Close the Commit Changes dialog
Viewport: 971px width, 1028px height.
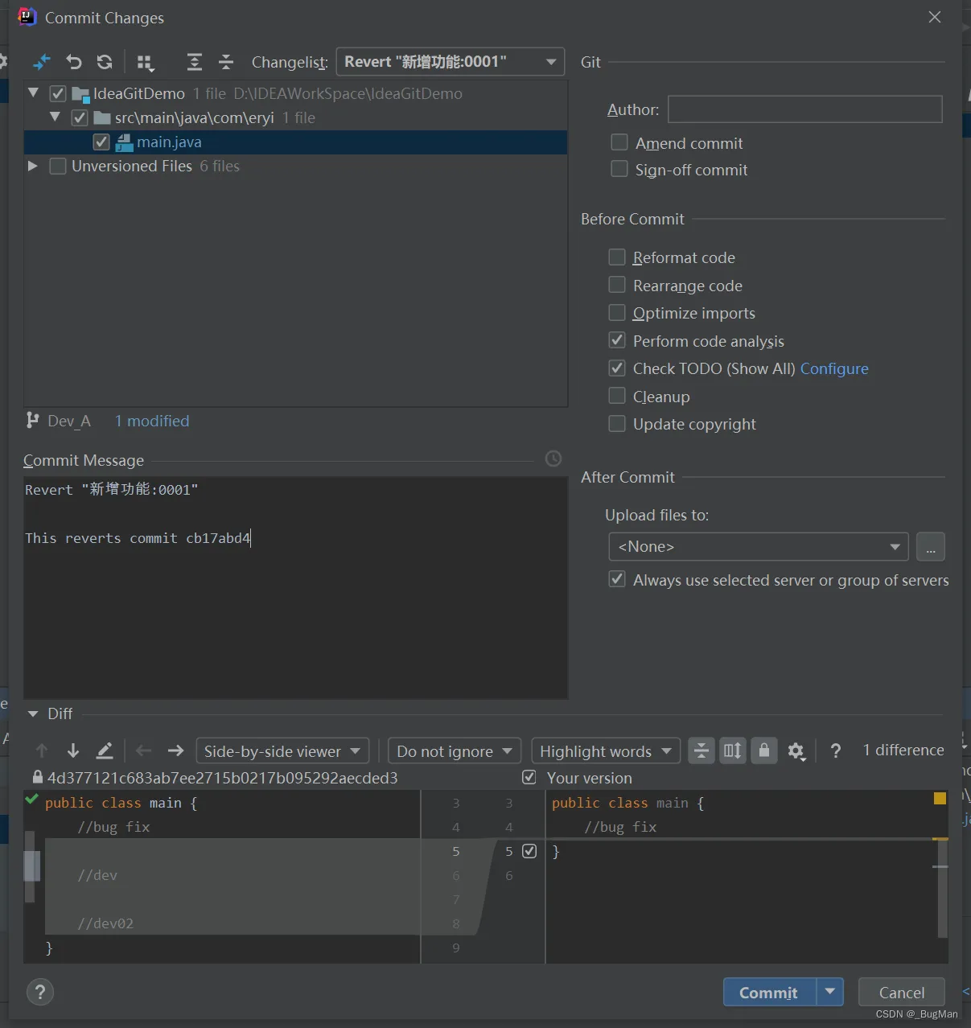click(935, 17)
